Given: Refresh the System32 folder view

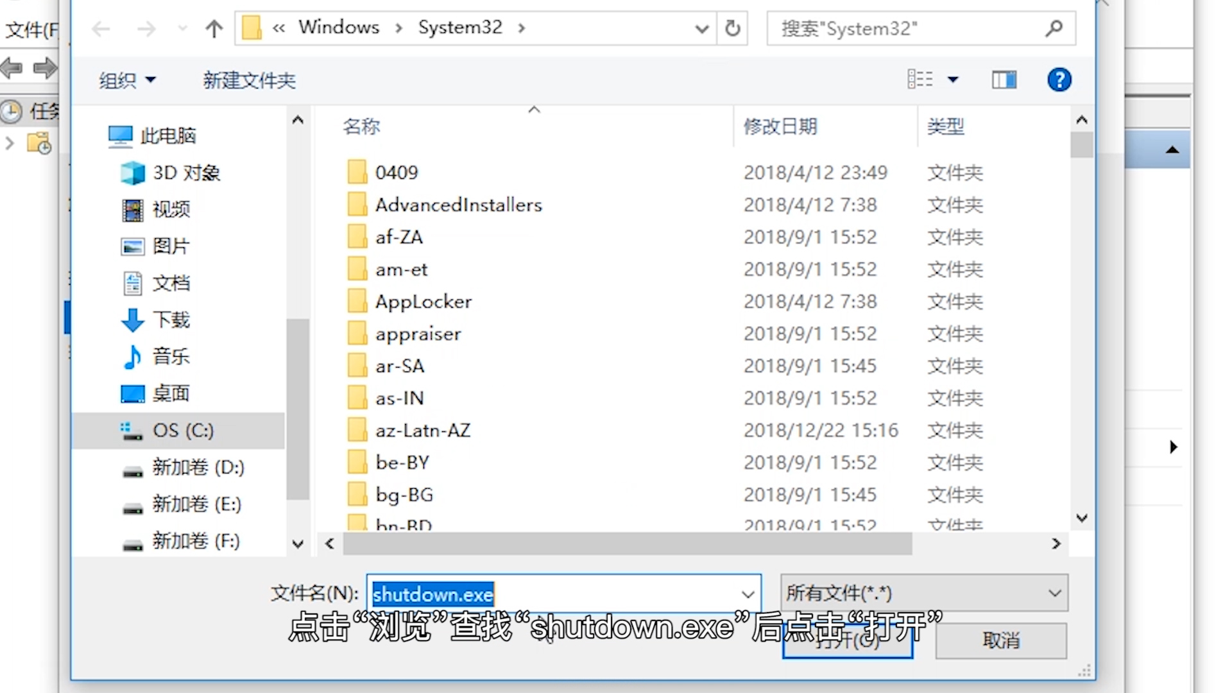Looking at the screenshot, I should click(x=732, y=28).
